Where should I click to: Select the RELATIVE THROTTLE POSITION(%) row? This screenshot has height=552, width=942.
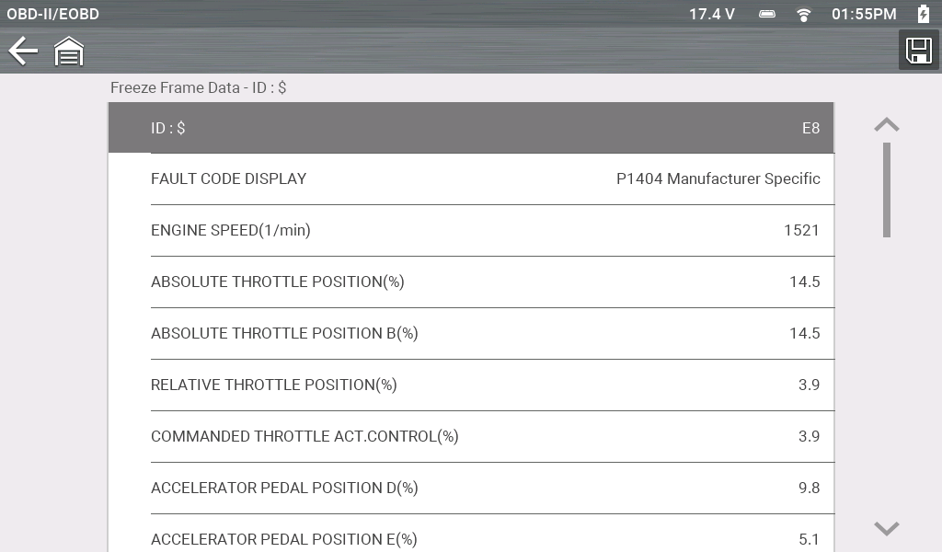pyautogui.click(x=471, y=385)
